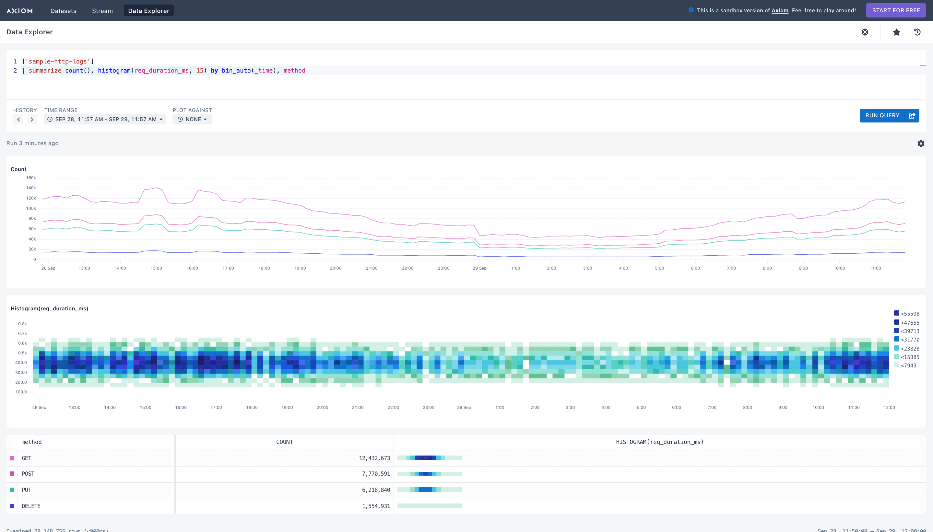This screenshot has width=933, height=532.
Task: Click the Axiom logo
Action: (20, 11)
